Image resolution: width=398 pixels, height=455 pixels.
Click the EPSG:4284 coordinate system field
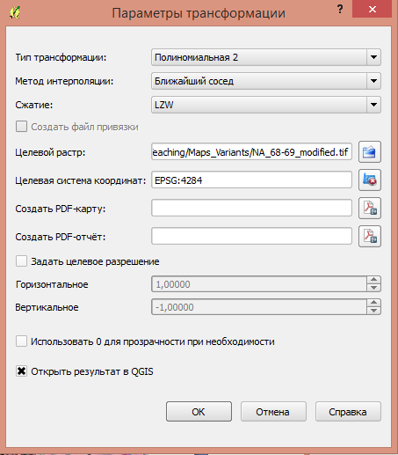[x=251, y=180]
